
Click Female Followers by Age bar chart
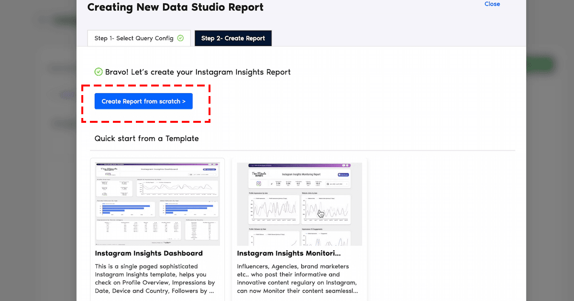click(x=126, y=208)
